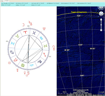Click the red Venus symbol

25,73
